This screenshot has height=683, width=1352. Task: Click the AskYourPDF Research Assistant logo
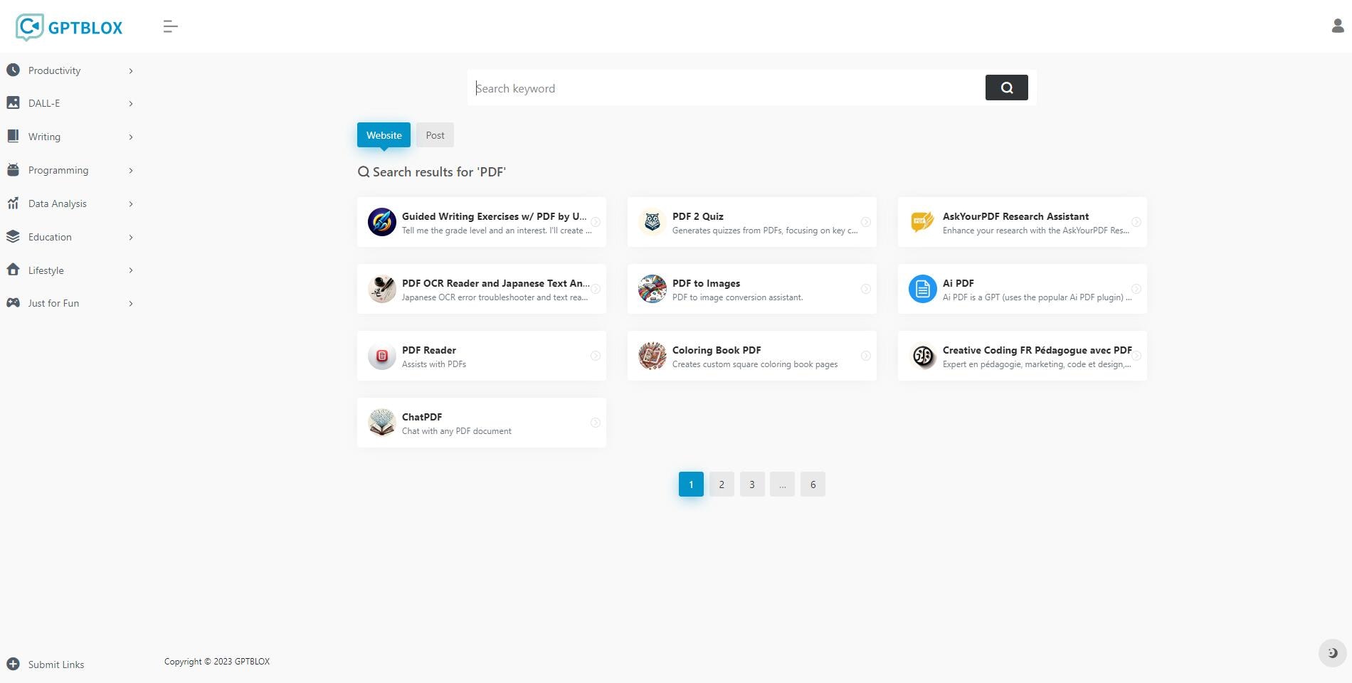coord(923,222)
